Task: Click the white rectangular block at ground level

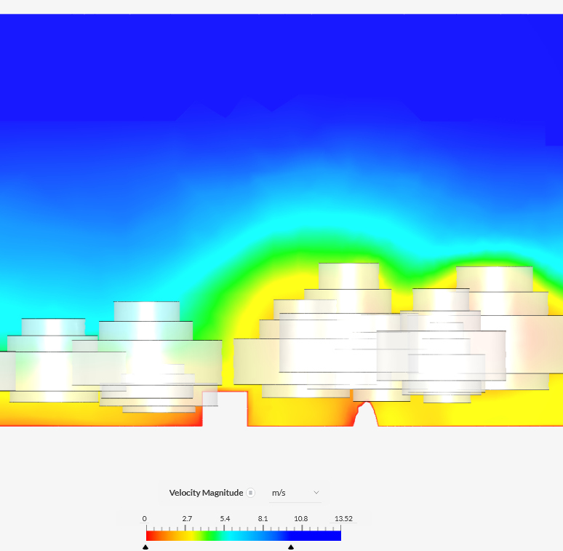Action: [225, 408]
